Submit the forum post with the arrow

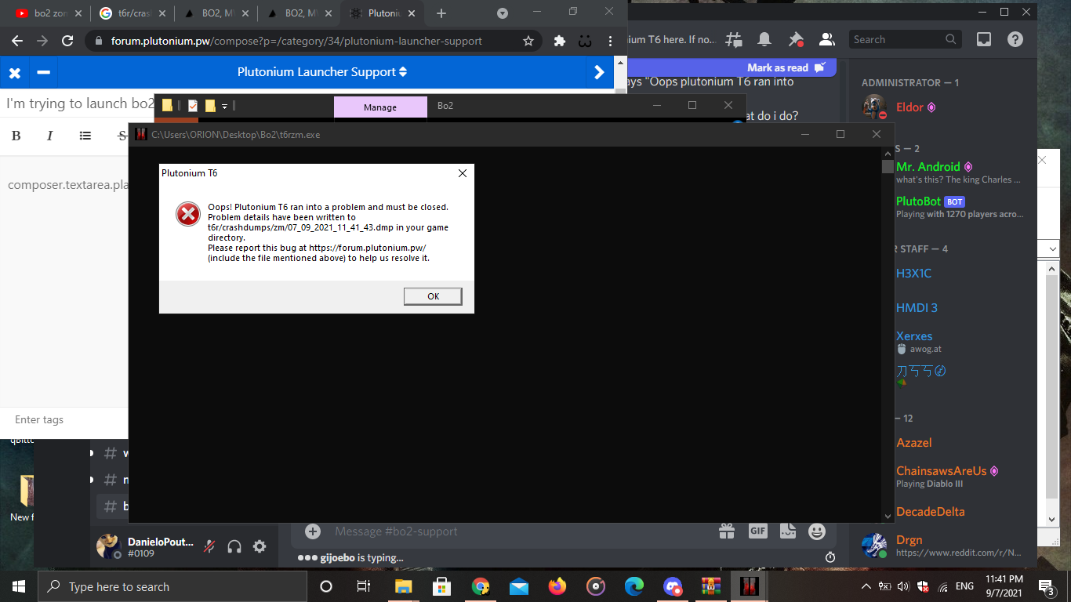(600, 72)
